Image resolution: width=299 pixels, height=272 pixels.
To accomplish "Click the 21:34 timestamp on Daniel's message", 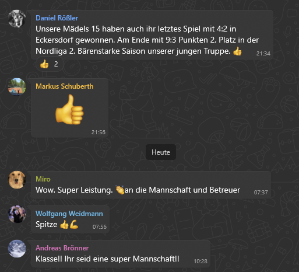I will coord(263,54).
